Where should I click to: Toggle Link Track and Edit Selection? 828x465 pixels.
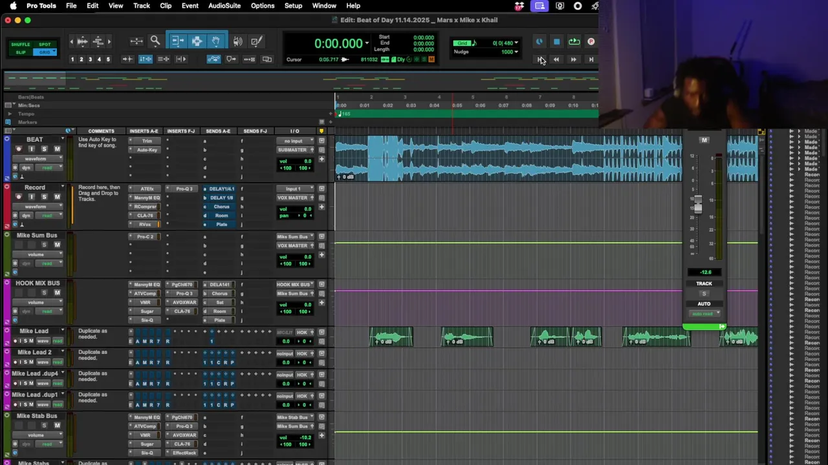164,59
